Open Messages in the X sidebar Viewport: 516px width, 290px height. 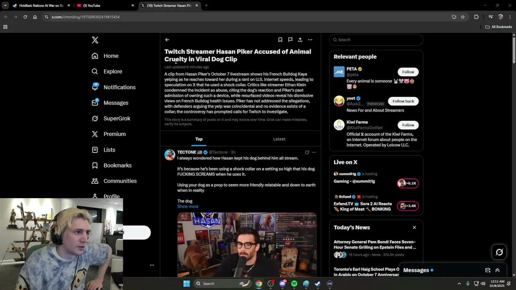110,103
